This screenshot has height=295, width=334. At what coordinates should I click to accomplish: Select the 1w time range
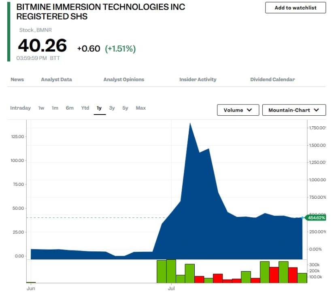click(x=41, y=108)
